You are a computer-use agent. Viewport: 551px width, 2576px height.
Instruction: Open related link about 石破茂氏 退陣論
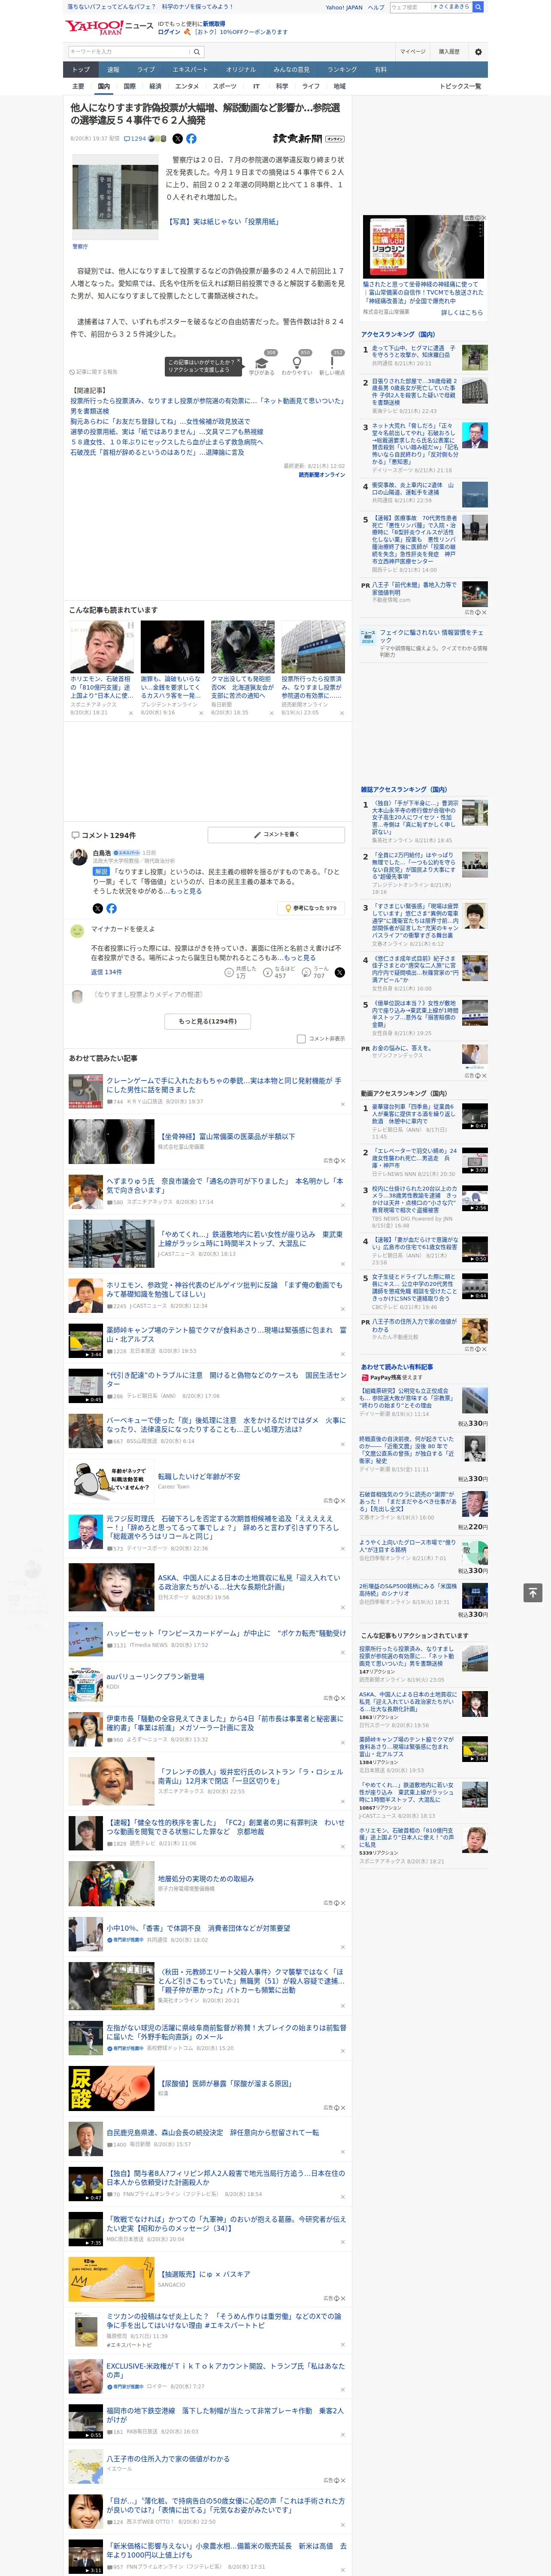(156, 452)
